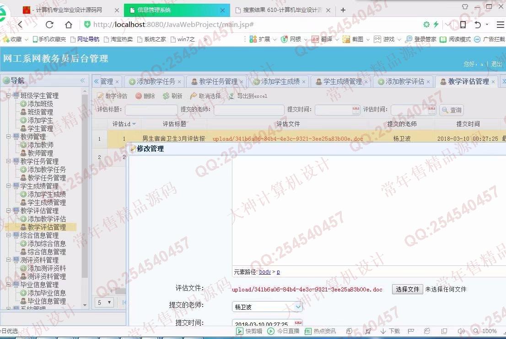Collapse the 教学任务管理 tree node
Image resolution: width=506 pixels, height=339 pixels.
(9, 161)
